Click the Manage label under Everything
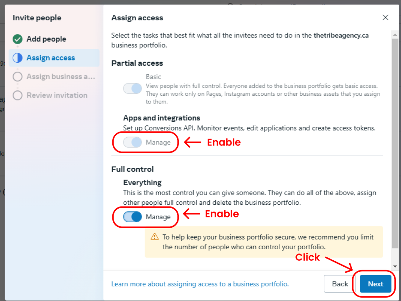The height and width of the screenshot is (301, 401). [158, 217]
